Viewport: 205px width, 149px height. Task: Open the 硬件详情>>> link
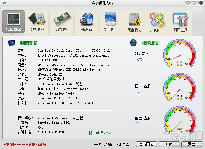click(100, 133)
